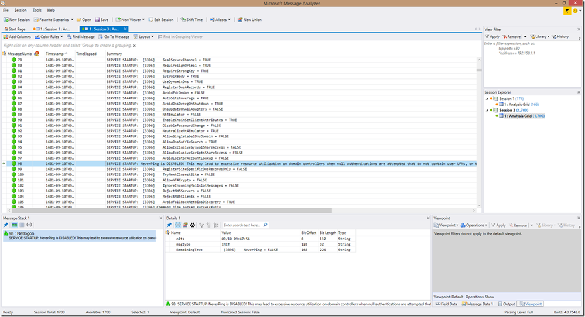This screenshot has height=317, width=585.
Task: Open the Favorite Scenarios dropdown
Action: [x=53, y=20]
